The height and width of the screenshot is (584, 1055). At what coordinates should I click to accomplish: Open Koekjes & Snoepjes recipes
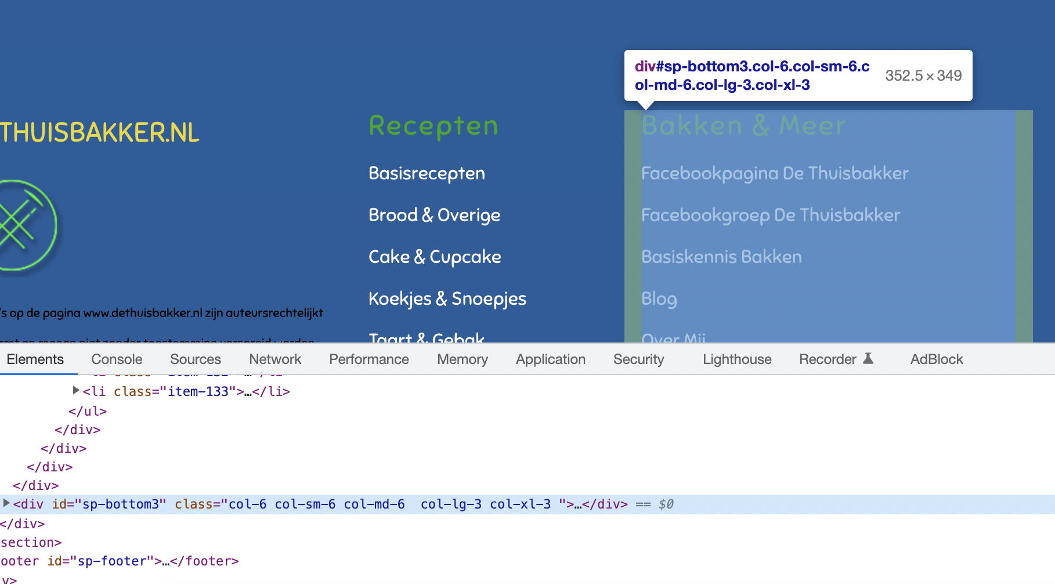pyautogui.click(x=447, y=298)
